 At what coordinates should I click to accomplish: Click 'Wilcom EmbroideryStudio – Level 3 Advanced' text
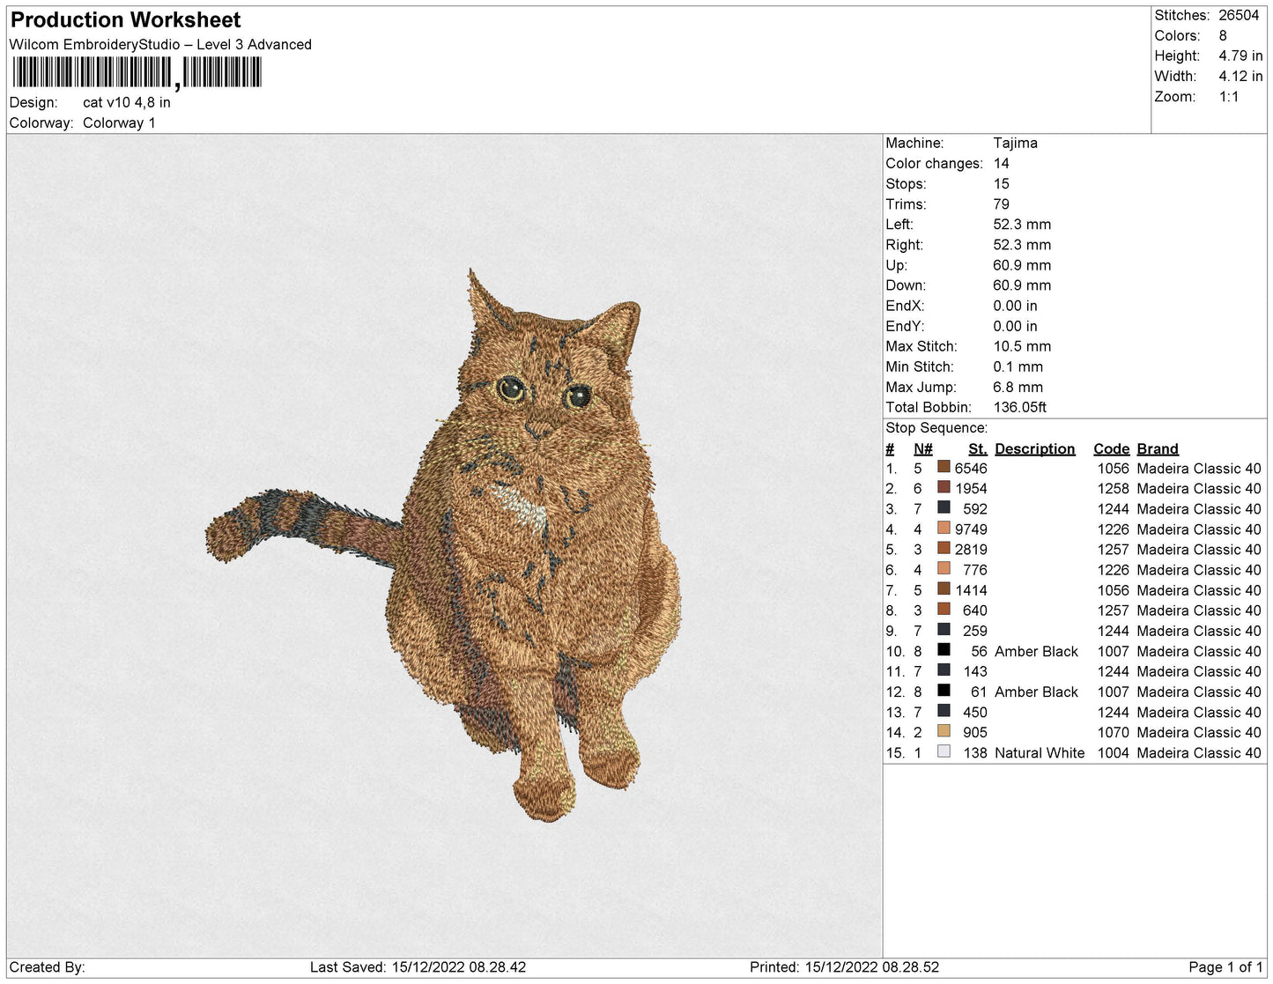[160, 44]
